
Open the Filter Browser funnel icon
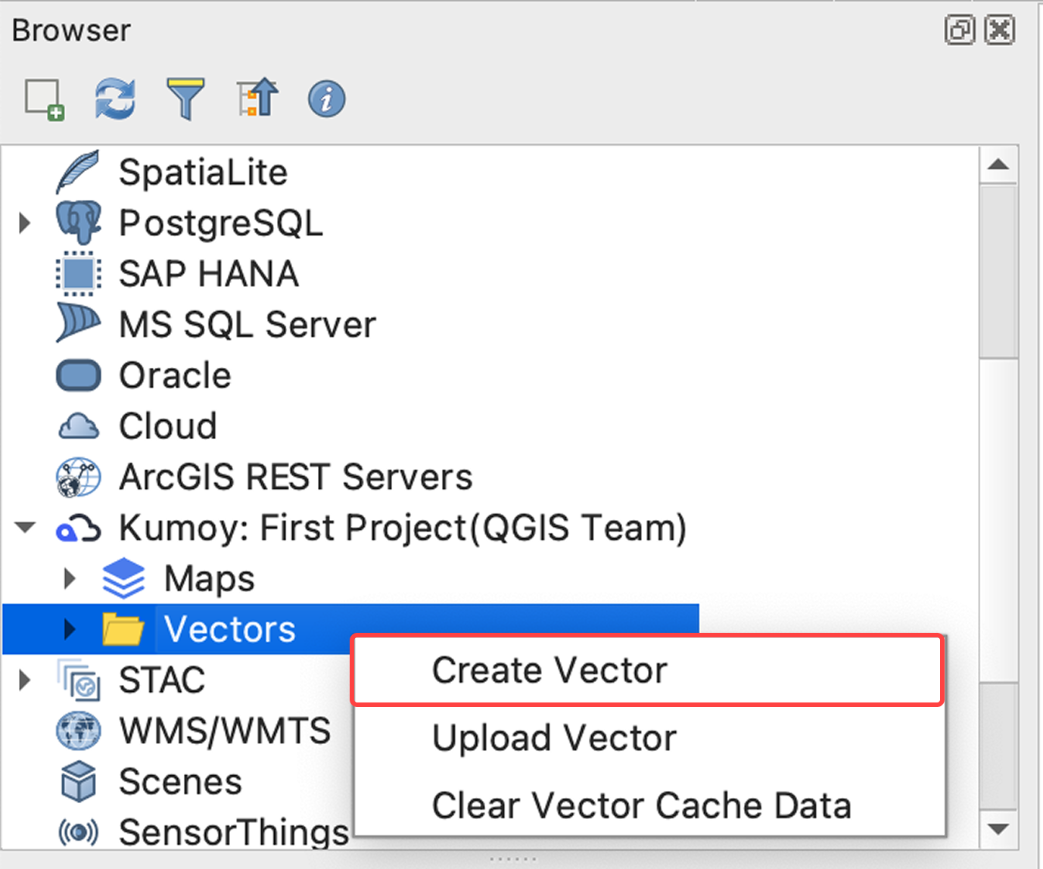tap(185, 98)
